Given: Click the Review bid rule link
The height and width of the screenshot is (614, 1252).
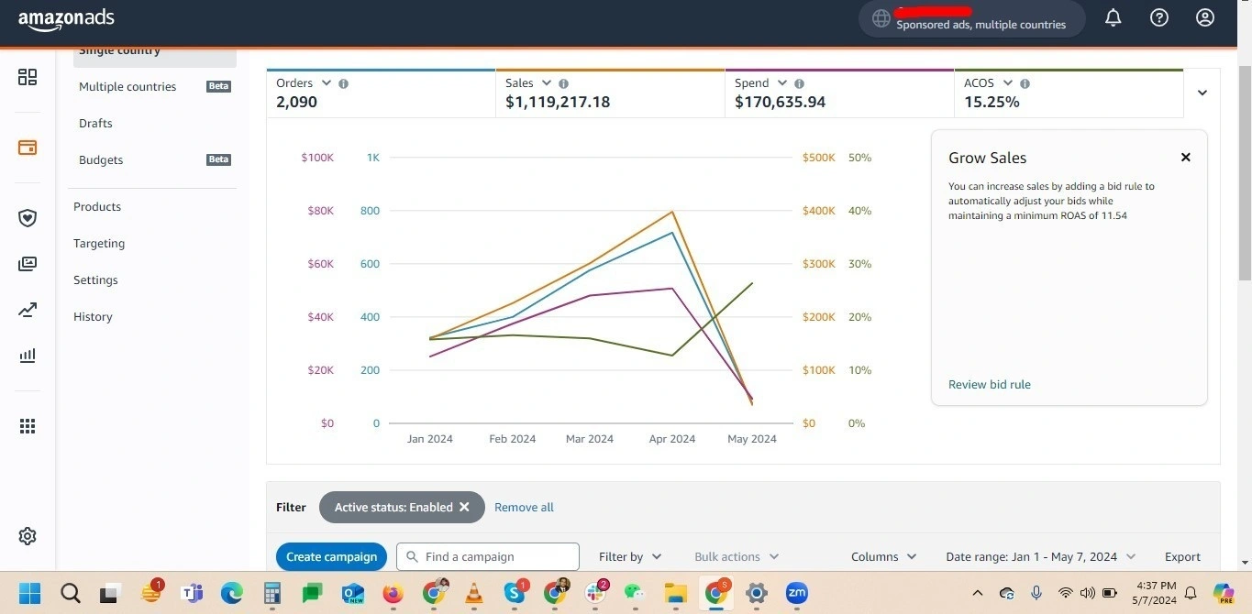Looking at the screenshot, I should (989, 384).
